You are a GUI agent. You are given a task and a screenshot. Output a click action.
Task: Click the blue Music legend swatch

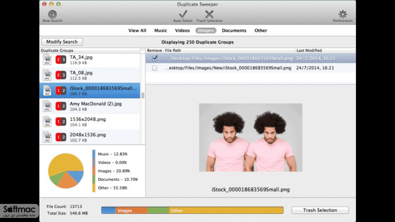[94, 154]
